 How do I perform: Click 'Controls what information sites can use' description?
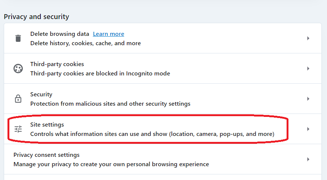(x=152, y=134)
